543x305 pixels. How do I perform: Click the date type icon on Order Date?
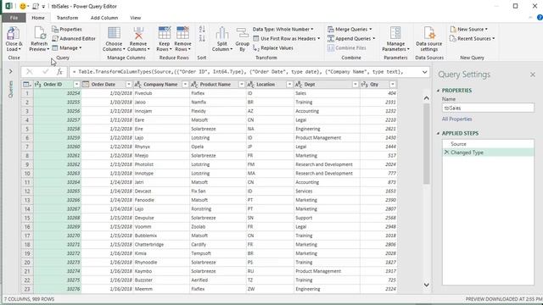coord(86,85)
